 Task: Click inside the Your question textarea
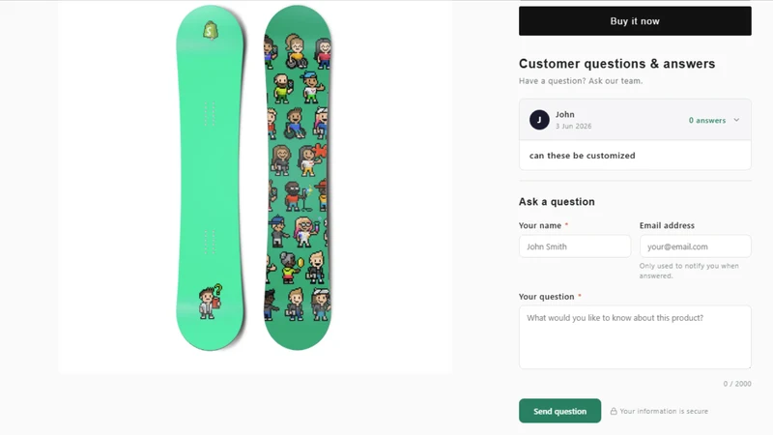point(635,336)
